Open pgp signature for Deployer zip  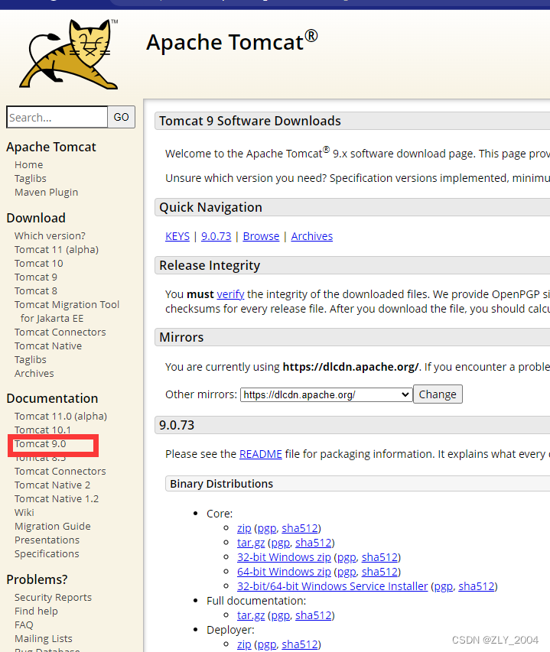pyautogui.click(x=267, y=645)
